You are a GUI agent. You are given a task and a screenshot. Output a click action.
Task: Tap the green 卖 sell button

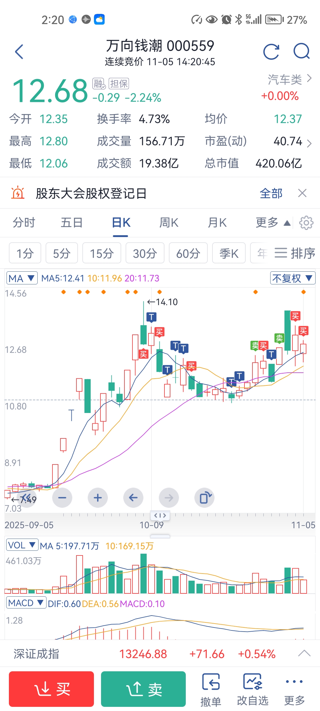[x=143, y=689]
